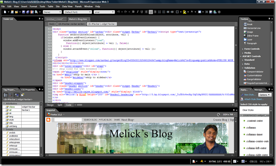Click the Snapshot panel refresh icon
This screenshot has height=166, width=276.
[x=218, y=114]
